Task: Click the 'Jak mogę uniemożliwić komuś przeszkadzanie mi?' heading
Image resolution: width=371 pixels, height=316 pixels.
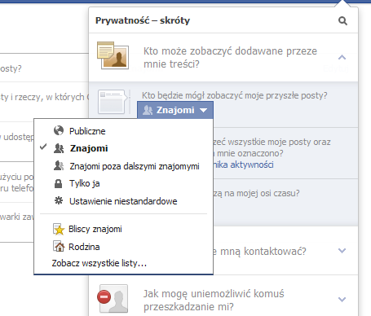Action: (214, 300)
